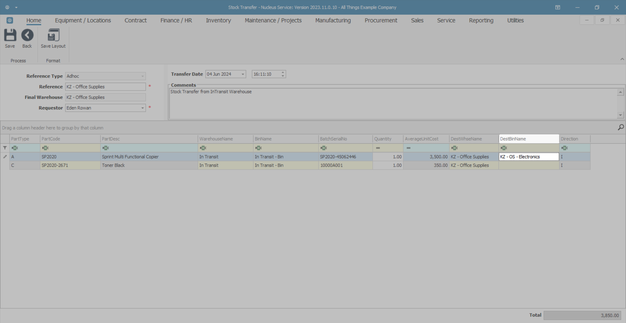Image resolution: width=626 pixels, height=323 pixels.
Task: Open the Maintenance / Projects tab
Action: pyautogui.click(x=273, y=20)
